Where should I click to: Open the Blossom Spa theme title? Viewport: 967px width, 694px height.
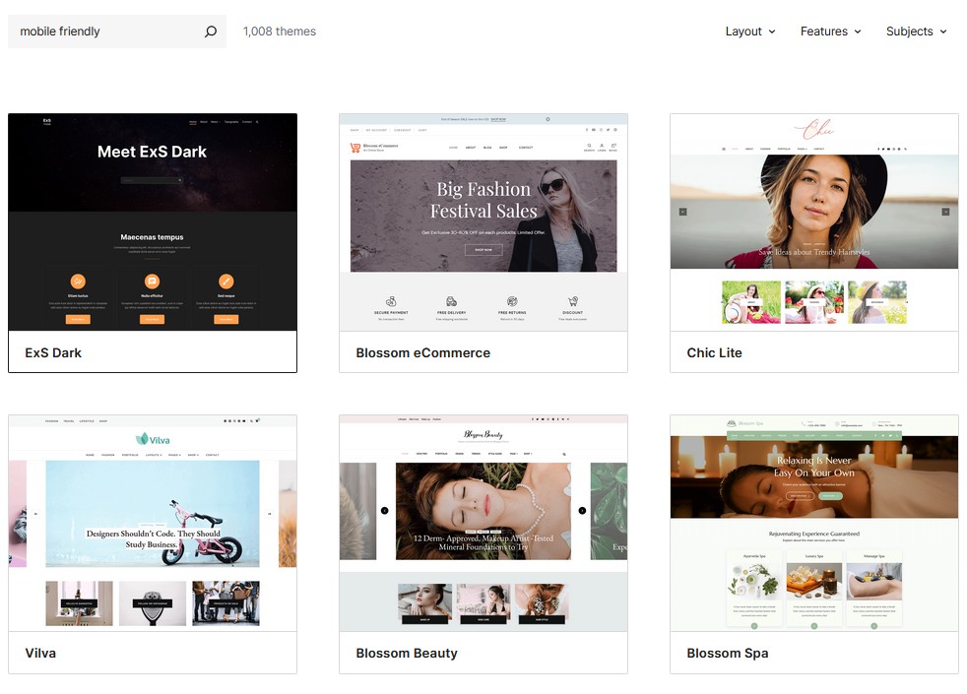pyautogui.click(x=727, y=653)
